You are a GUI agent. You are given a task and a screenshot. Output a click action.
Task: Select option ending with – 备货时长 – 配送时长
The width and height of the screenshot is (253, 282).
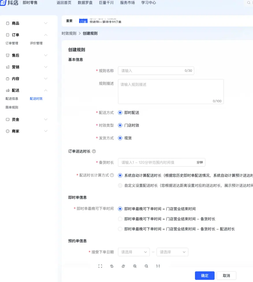[x=120, y=229]
